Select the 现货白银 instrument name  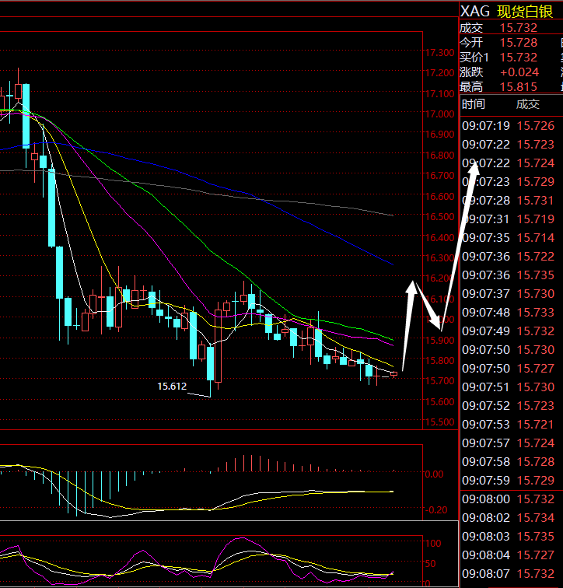click(x=525, y=12)
